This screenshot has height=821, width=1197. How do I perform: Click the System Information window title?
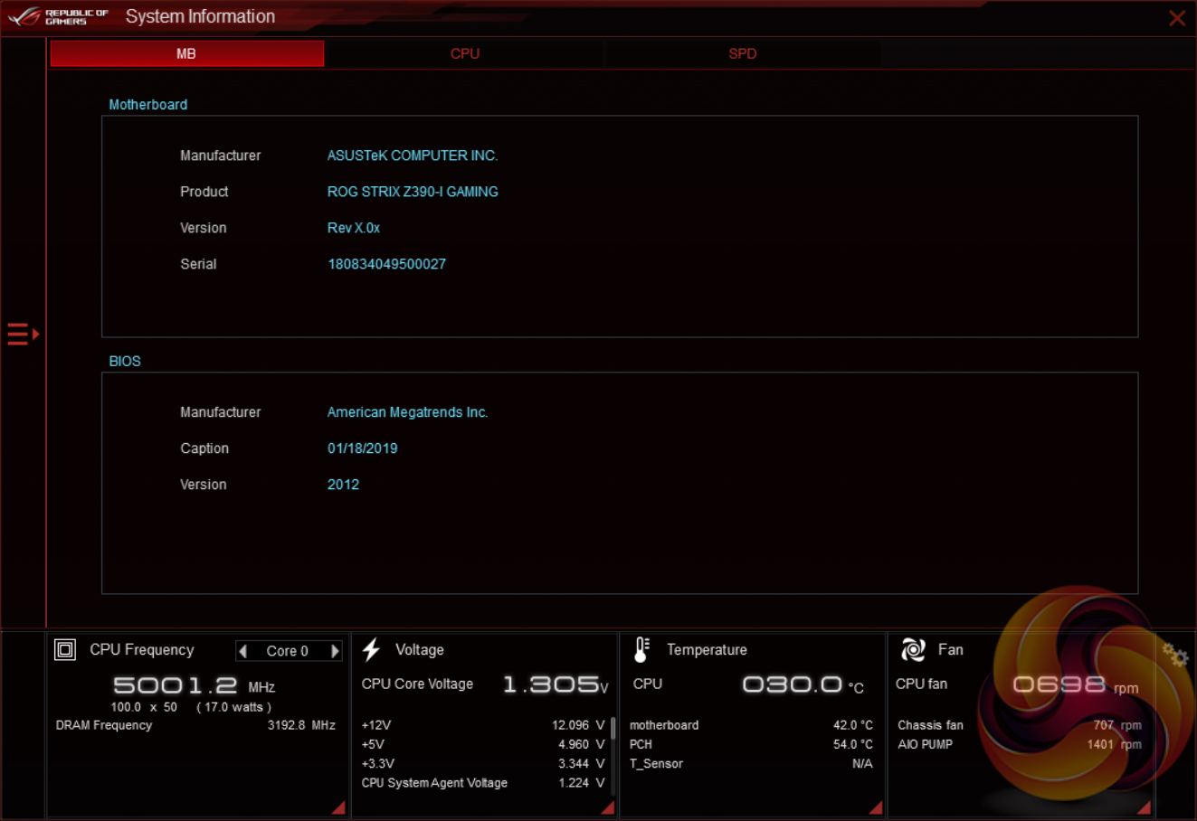tap(200, 17)
